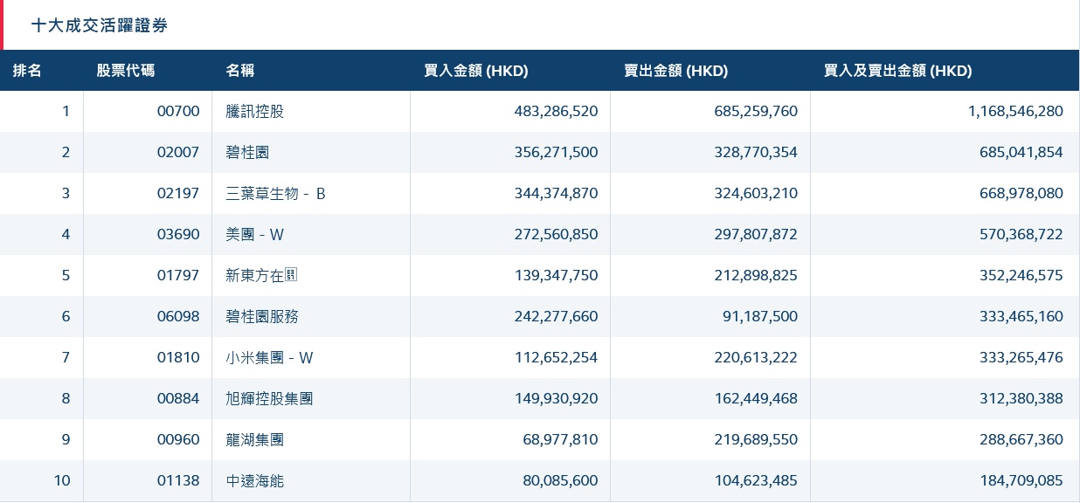Click buy amount 483,286,520
Screen dimensions: 1080x503
(x=557, y=112)
